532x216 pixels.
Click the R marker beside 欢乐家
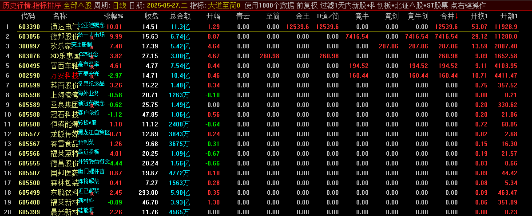91,48
